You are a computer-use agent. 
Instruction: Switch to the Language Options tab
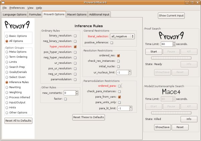[15, 14]
